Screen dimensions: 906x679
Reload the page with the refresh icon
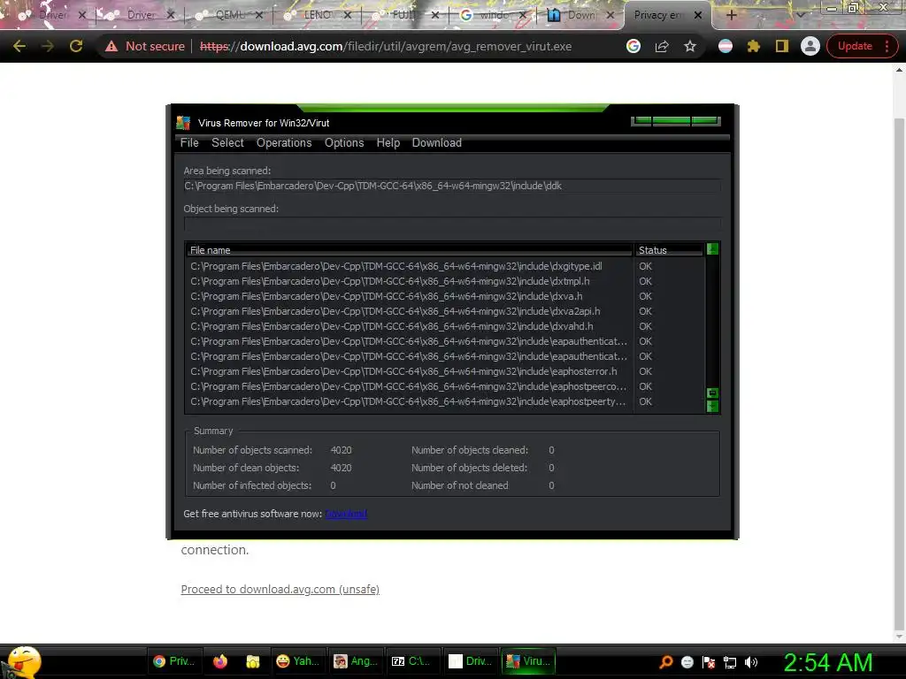(76, 46)
